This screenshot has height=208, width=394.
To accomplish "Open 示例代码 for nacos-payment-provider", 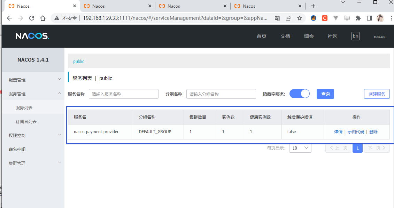I will click(x=356, y=132).
